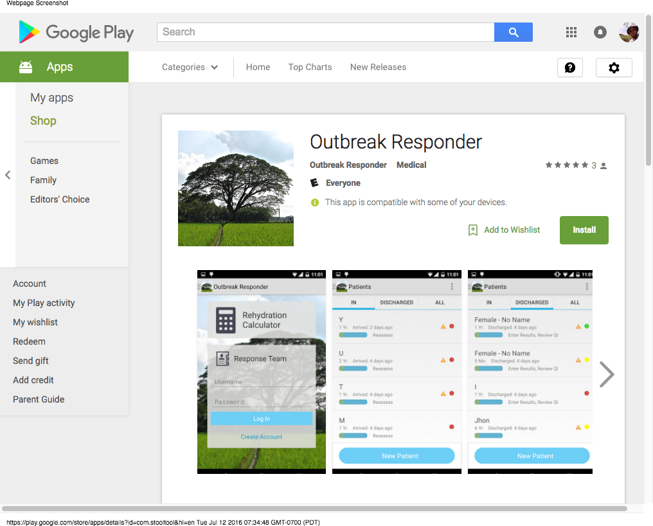This screenshot has height=526, width=653.
Task: Open My Play activity
Action: pos(44,303)
